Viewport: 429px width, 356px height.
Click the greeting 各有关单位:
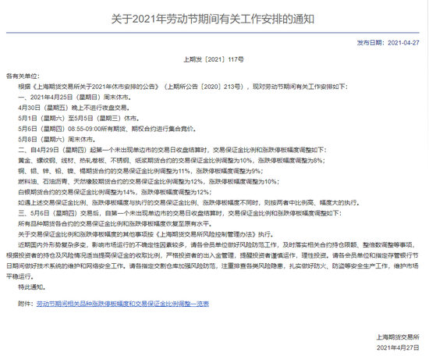[x=23, y=77]
